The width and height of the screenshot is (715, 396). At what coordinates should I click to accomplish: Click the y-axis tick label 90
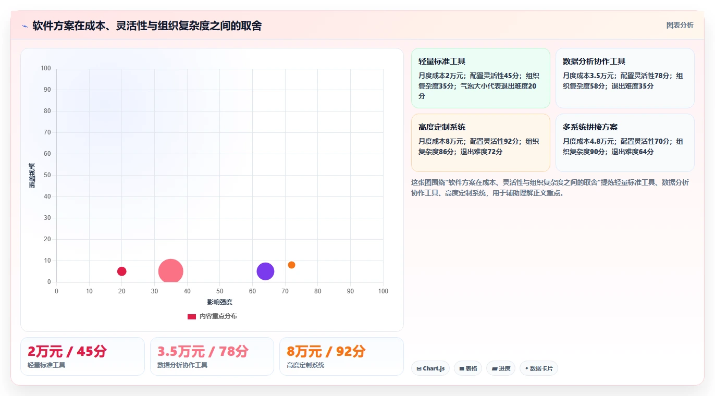click(x=47, y=90)
